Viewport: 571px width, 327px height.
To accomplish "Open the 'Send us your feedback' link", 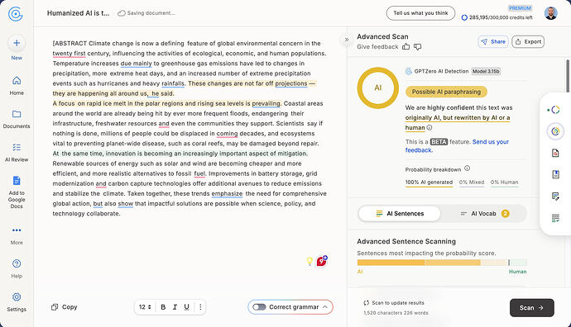I will [x=457, y=145].
